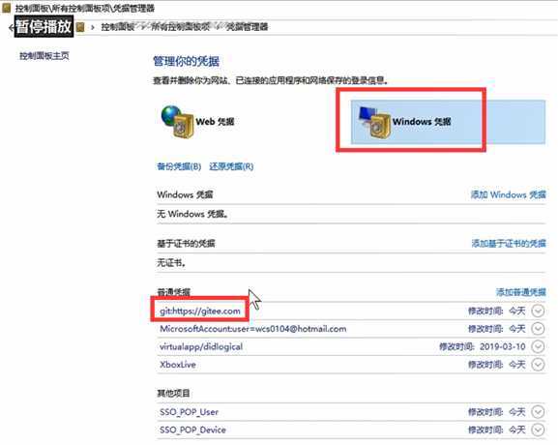Click 凭据管理器 in the breadcrumb path
558x445 pixels.
click(x=247, y=27)
